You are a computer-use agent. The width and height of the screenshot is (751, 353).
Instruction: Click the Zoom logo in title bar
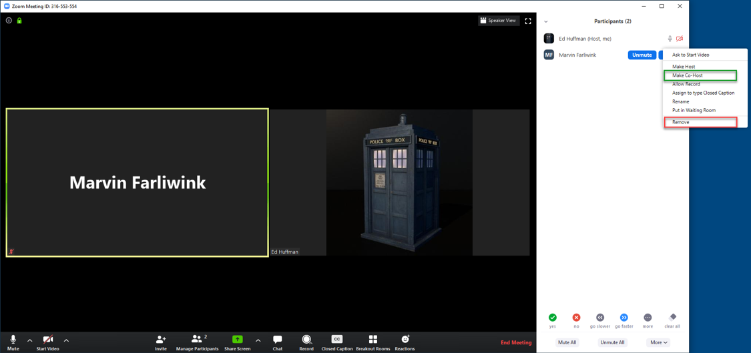click(x=7, y=6)
